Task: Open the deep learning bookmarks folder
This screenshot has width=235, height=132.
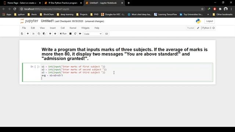Action: click(65, 15)
